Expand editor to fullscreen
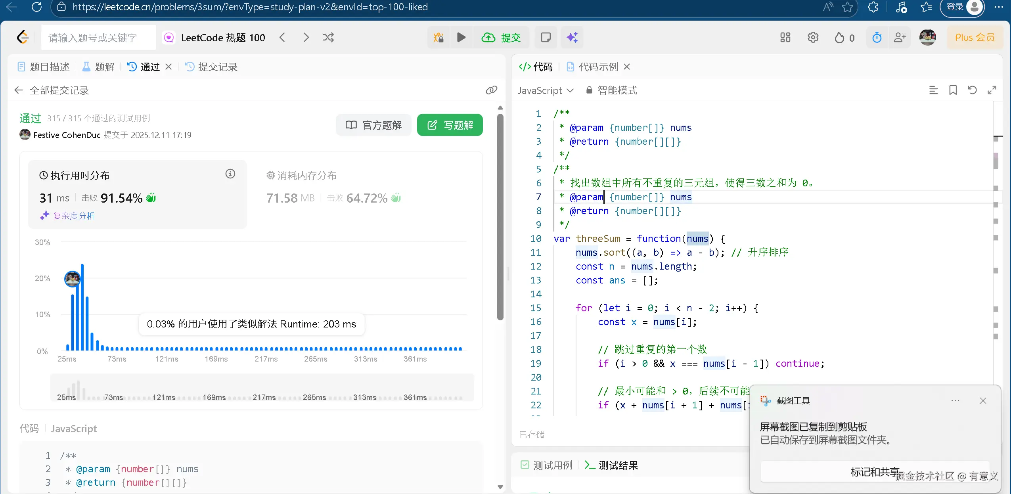This screenshot has height=494, width=1011. point(992,90)
